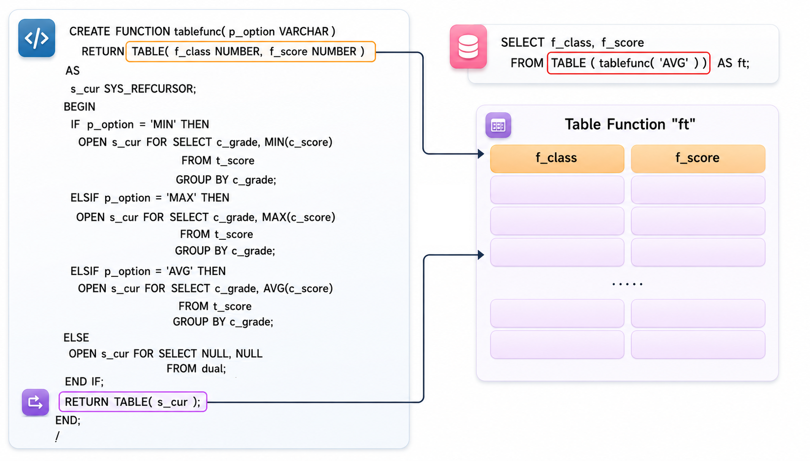This screenshot has height=461, width=810.
Task: Click SELECT f_class, f_score query line
Action: (x=572, y=43)
